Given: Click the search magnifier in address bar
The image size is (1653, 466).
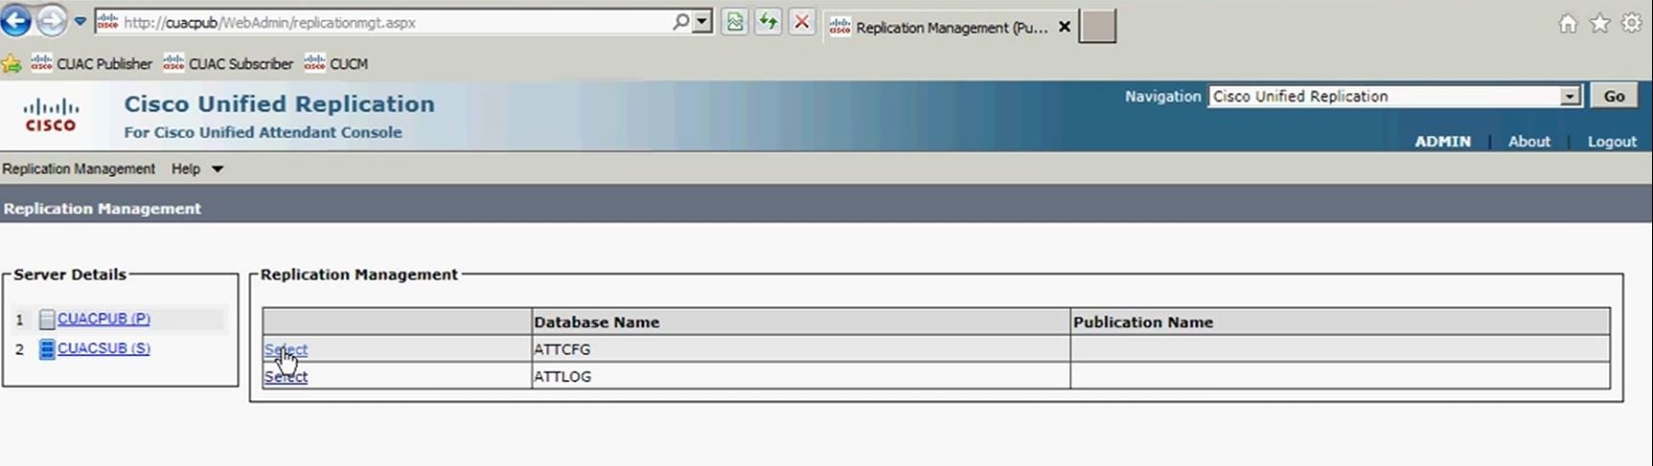Looking at the screenshot, I should [x=680, y=21].
